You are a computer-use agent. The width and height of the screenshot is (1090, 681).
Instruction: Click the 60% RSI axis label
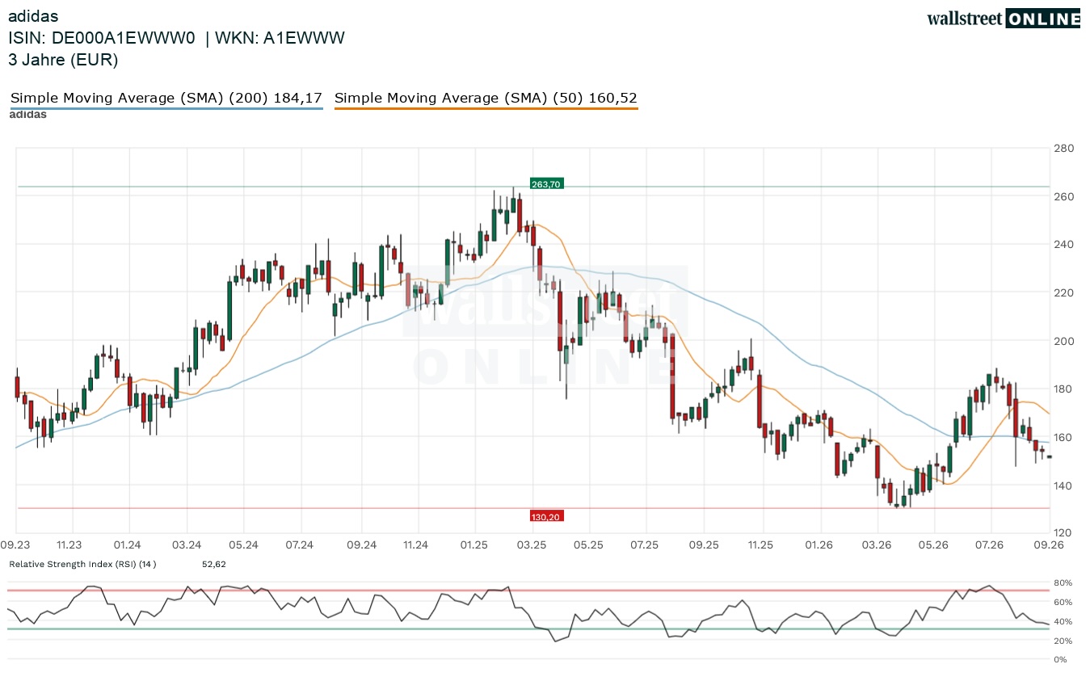1062,603
